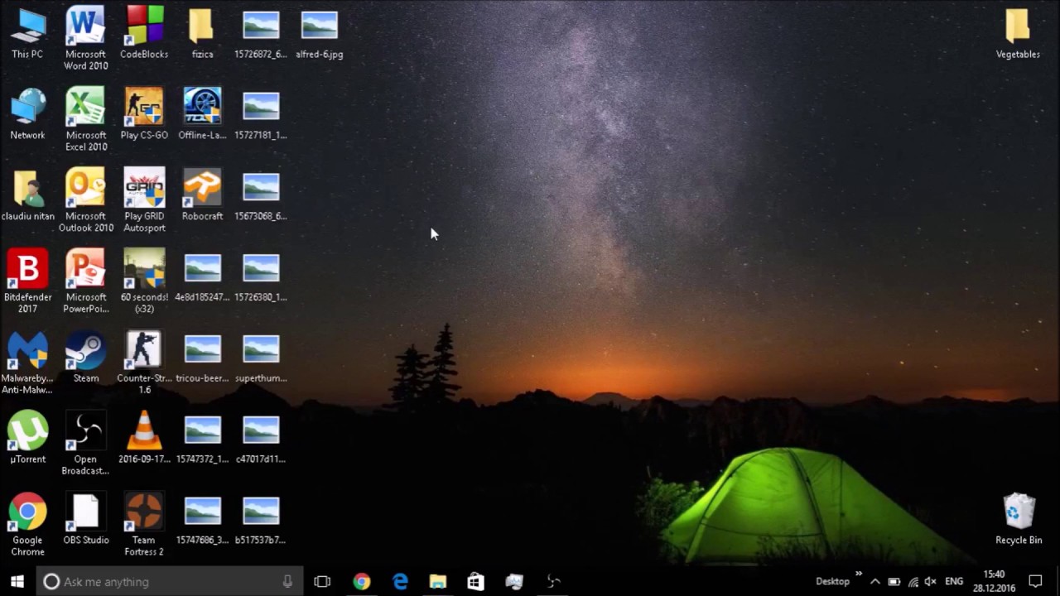Open the muted volume tray icon
Viewport: 1060px width, 596px height.
[x=930, y=581]
